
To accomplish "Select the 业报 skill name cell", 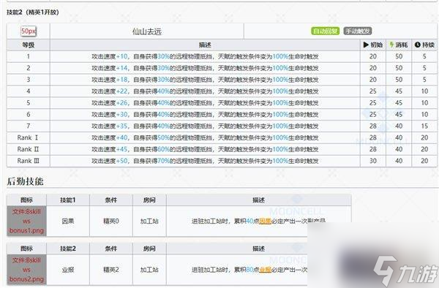I will [x=68, y=270].
